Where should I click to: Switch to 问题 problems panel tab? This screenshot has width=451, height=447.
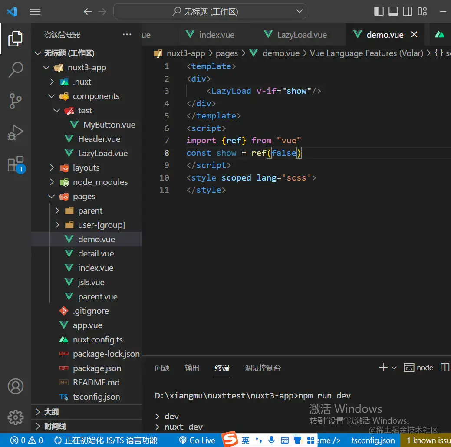(162, 368)
